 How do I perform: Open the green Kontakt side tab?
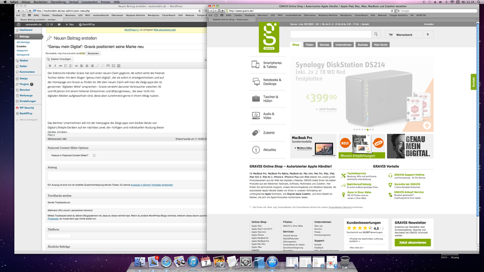tap(474, 82)
